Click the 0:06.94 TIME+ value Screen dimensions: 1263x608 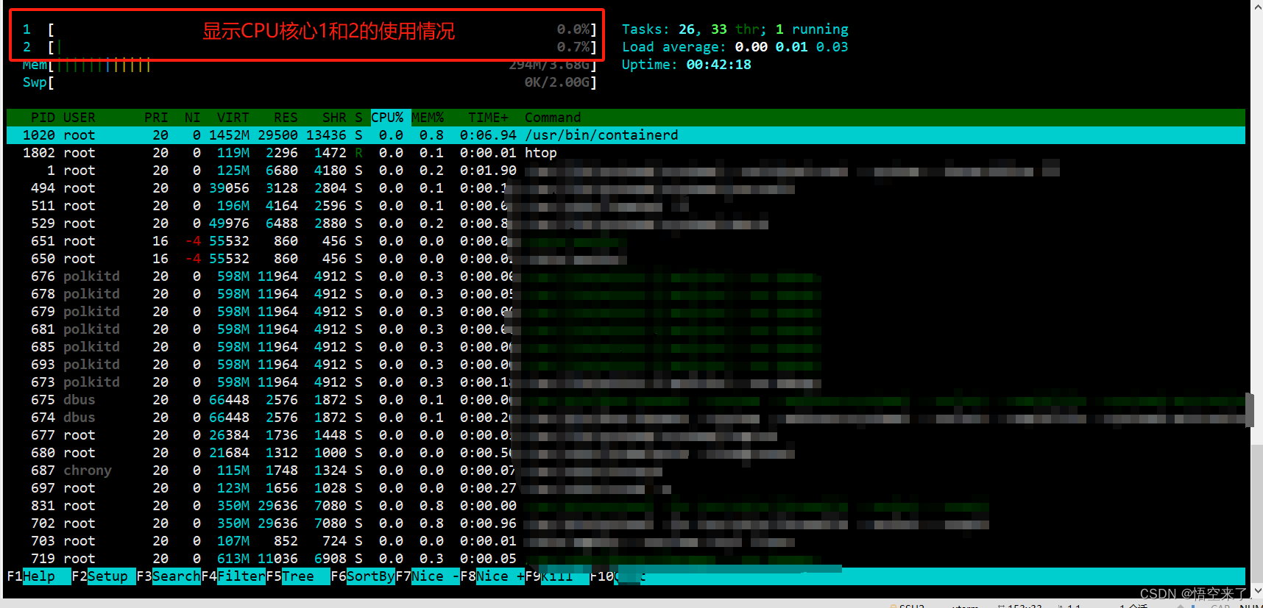(488, 135)
